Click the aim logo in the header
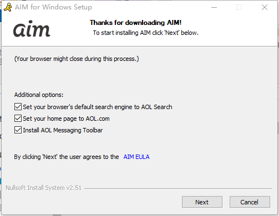 click(32, 29)
